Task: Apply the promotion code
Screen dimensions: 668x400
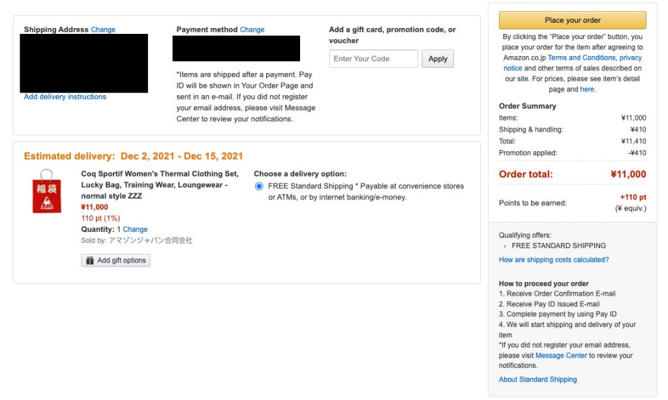Action: [438, 59]
